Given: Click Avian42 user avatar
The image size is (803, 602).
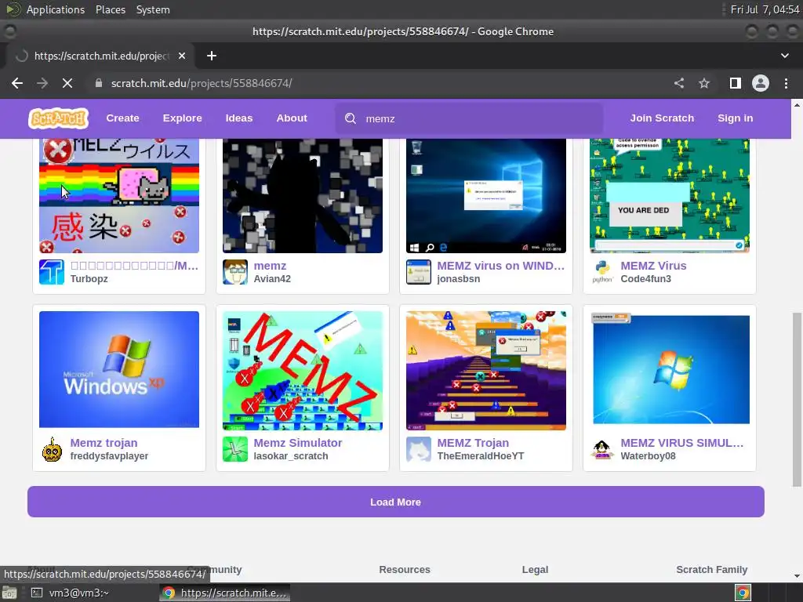Looking at the screenshot, I should (x=235, y=272).
